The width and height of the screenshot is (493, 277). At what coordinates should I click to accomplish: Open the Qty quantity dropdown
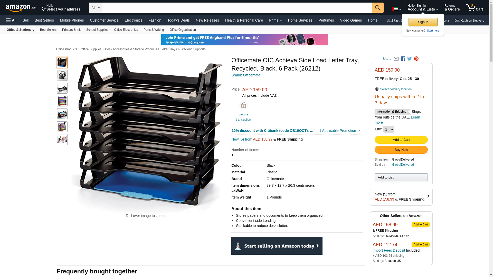[x=388, y=129]
